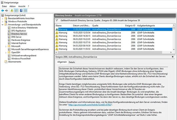Expand Benutzerdefinierte Ansichten node

3,18
